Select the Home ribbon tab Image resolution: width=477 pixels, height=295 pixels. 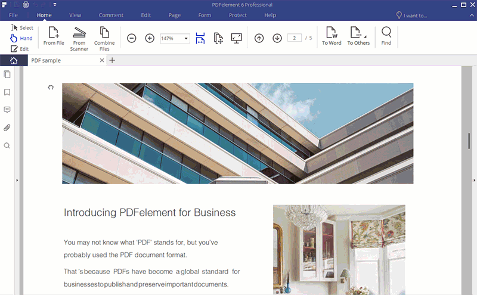point(44,15)
